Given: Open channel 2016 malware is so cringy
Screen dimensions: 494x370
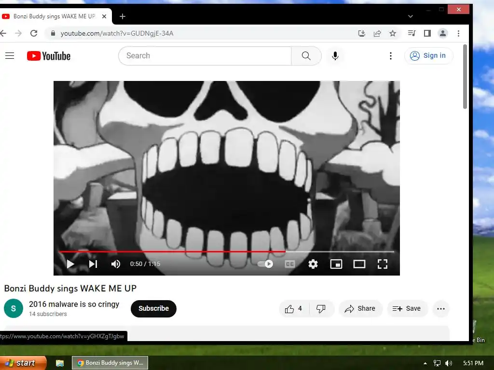Looking at the screenshot, I should pos(74,304).
